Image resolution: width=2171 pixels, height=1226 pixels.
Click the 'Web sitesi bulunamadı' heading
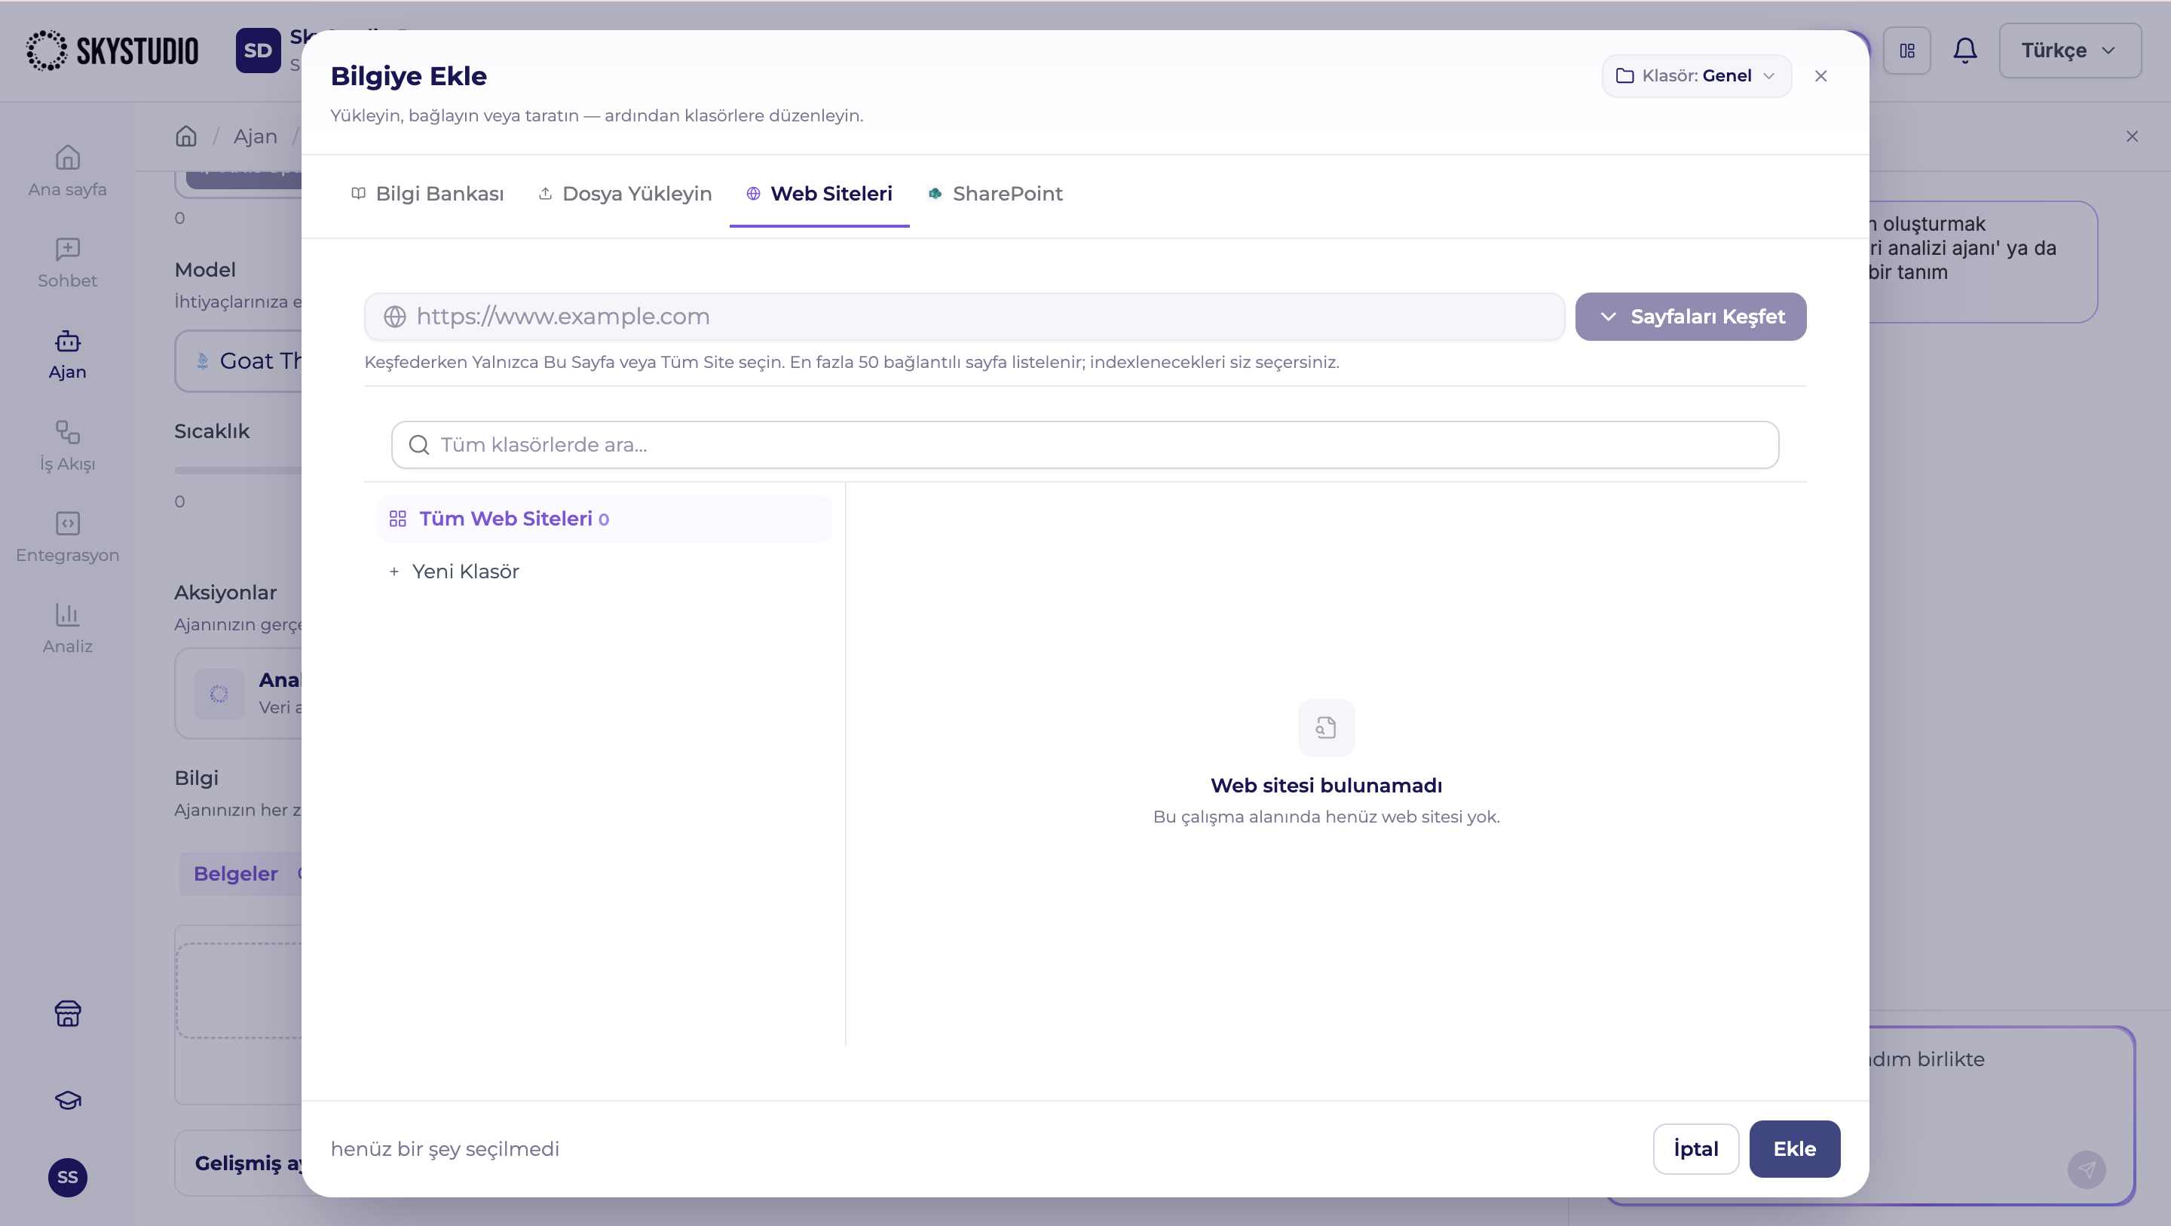[1326, 785]
